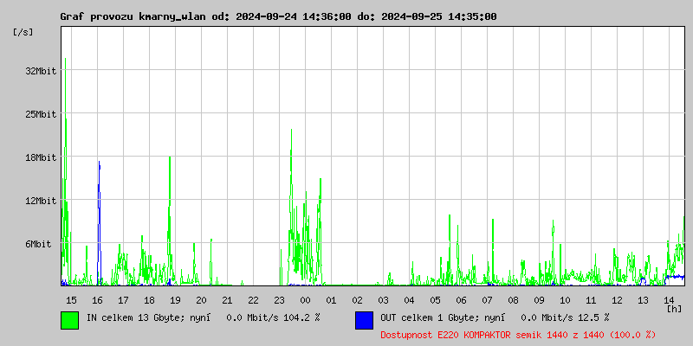Click the hour label '10' on x-axis

pos(566,300)
